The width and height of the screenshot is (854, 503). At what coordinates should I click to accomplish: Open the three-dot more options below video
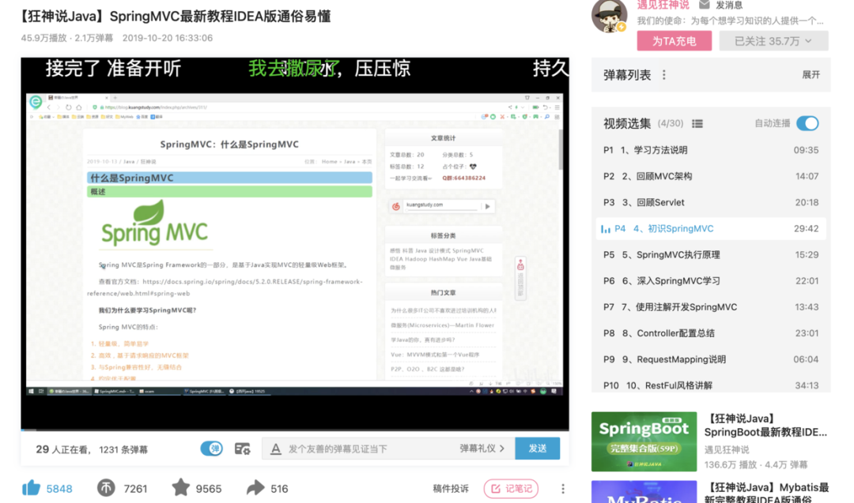(x=563, y=488)
